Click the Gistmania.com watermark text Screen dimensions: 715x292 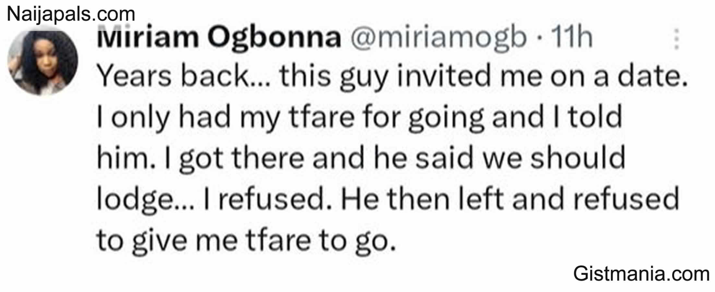point(641,274)
